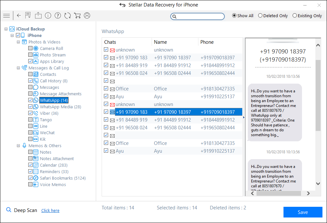Click the Deep Scan 'Click here' link
Image resolution: width=327 pixels, height=223 pixels.
point(50,210)
